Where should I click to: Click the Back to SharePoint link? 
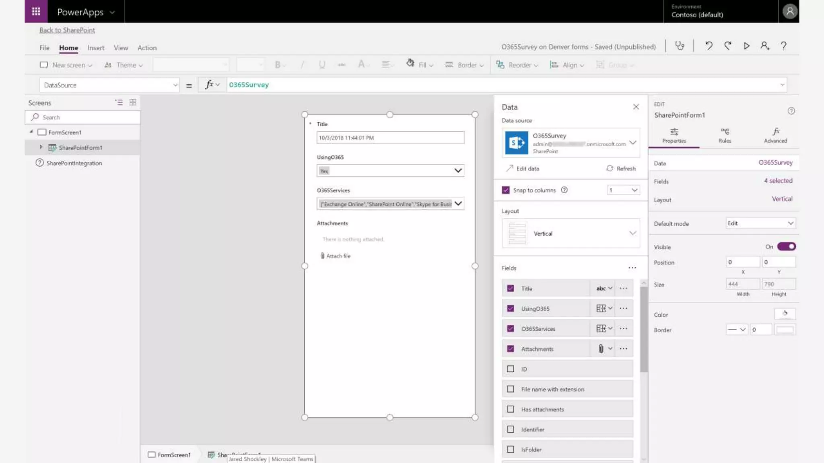(67, 30)
